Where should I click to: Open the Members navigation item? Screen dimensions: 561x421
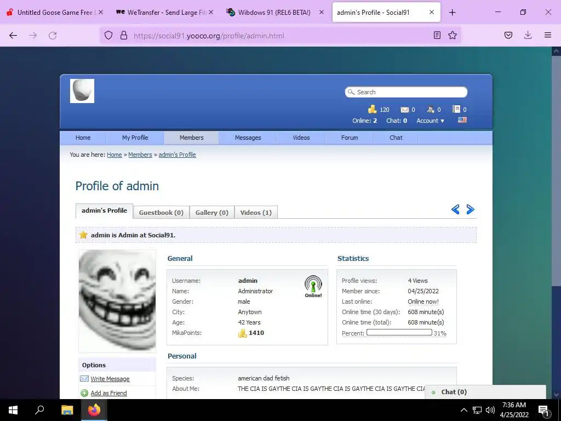191,138
